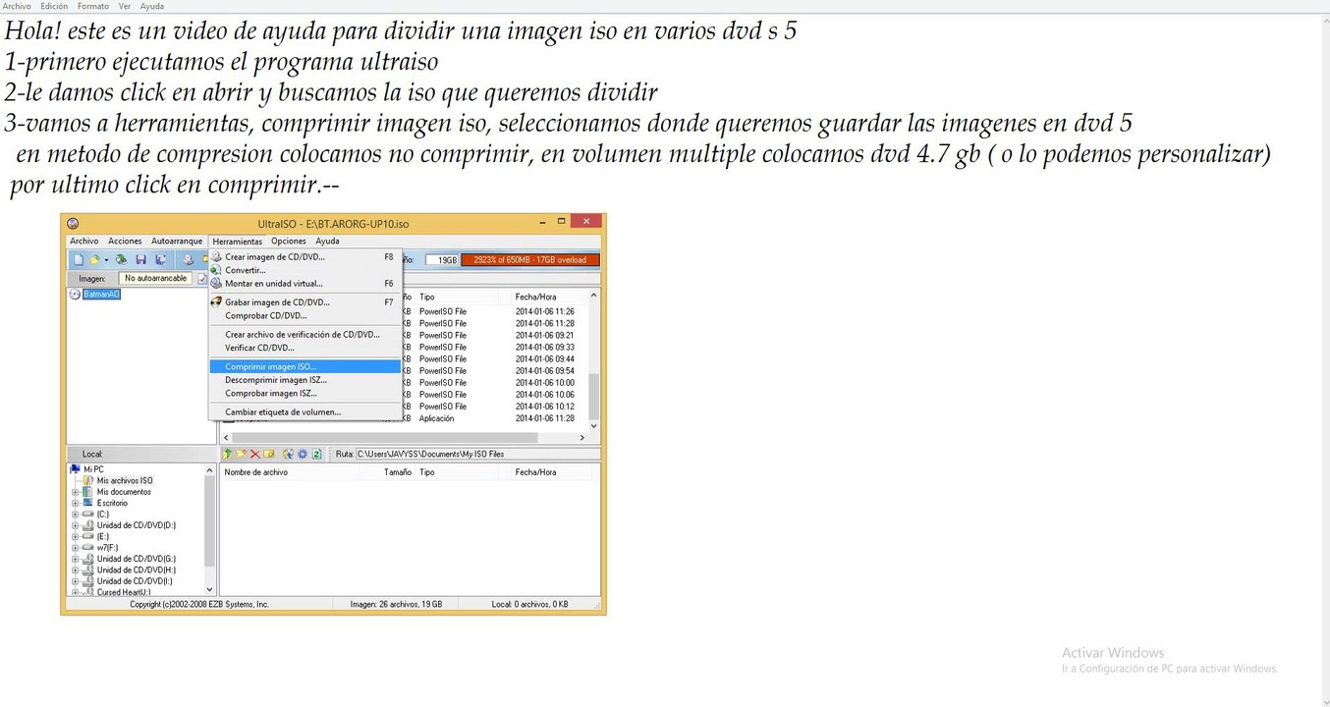Expand the w7(F:) drive node
The image size is (1330, 707).
click(x=75, y=548)
